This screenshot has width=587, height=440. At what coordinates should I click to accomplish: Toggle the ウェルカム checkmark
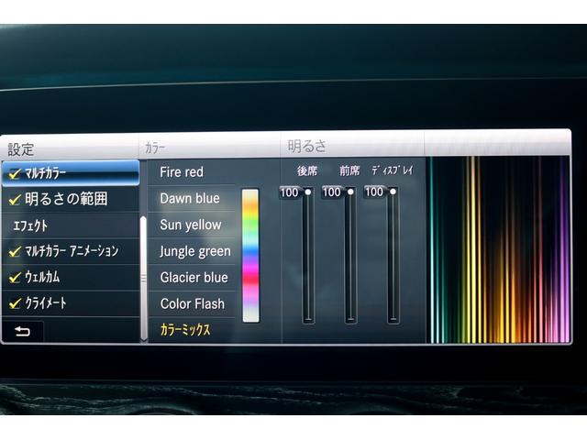point(14,276)
